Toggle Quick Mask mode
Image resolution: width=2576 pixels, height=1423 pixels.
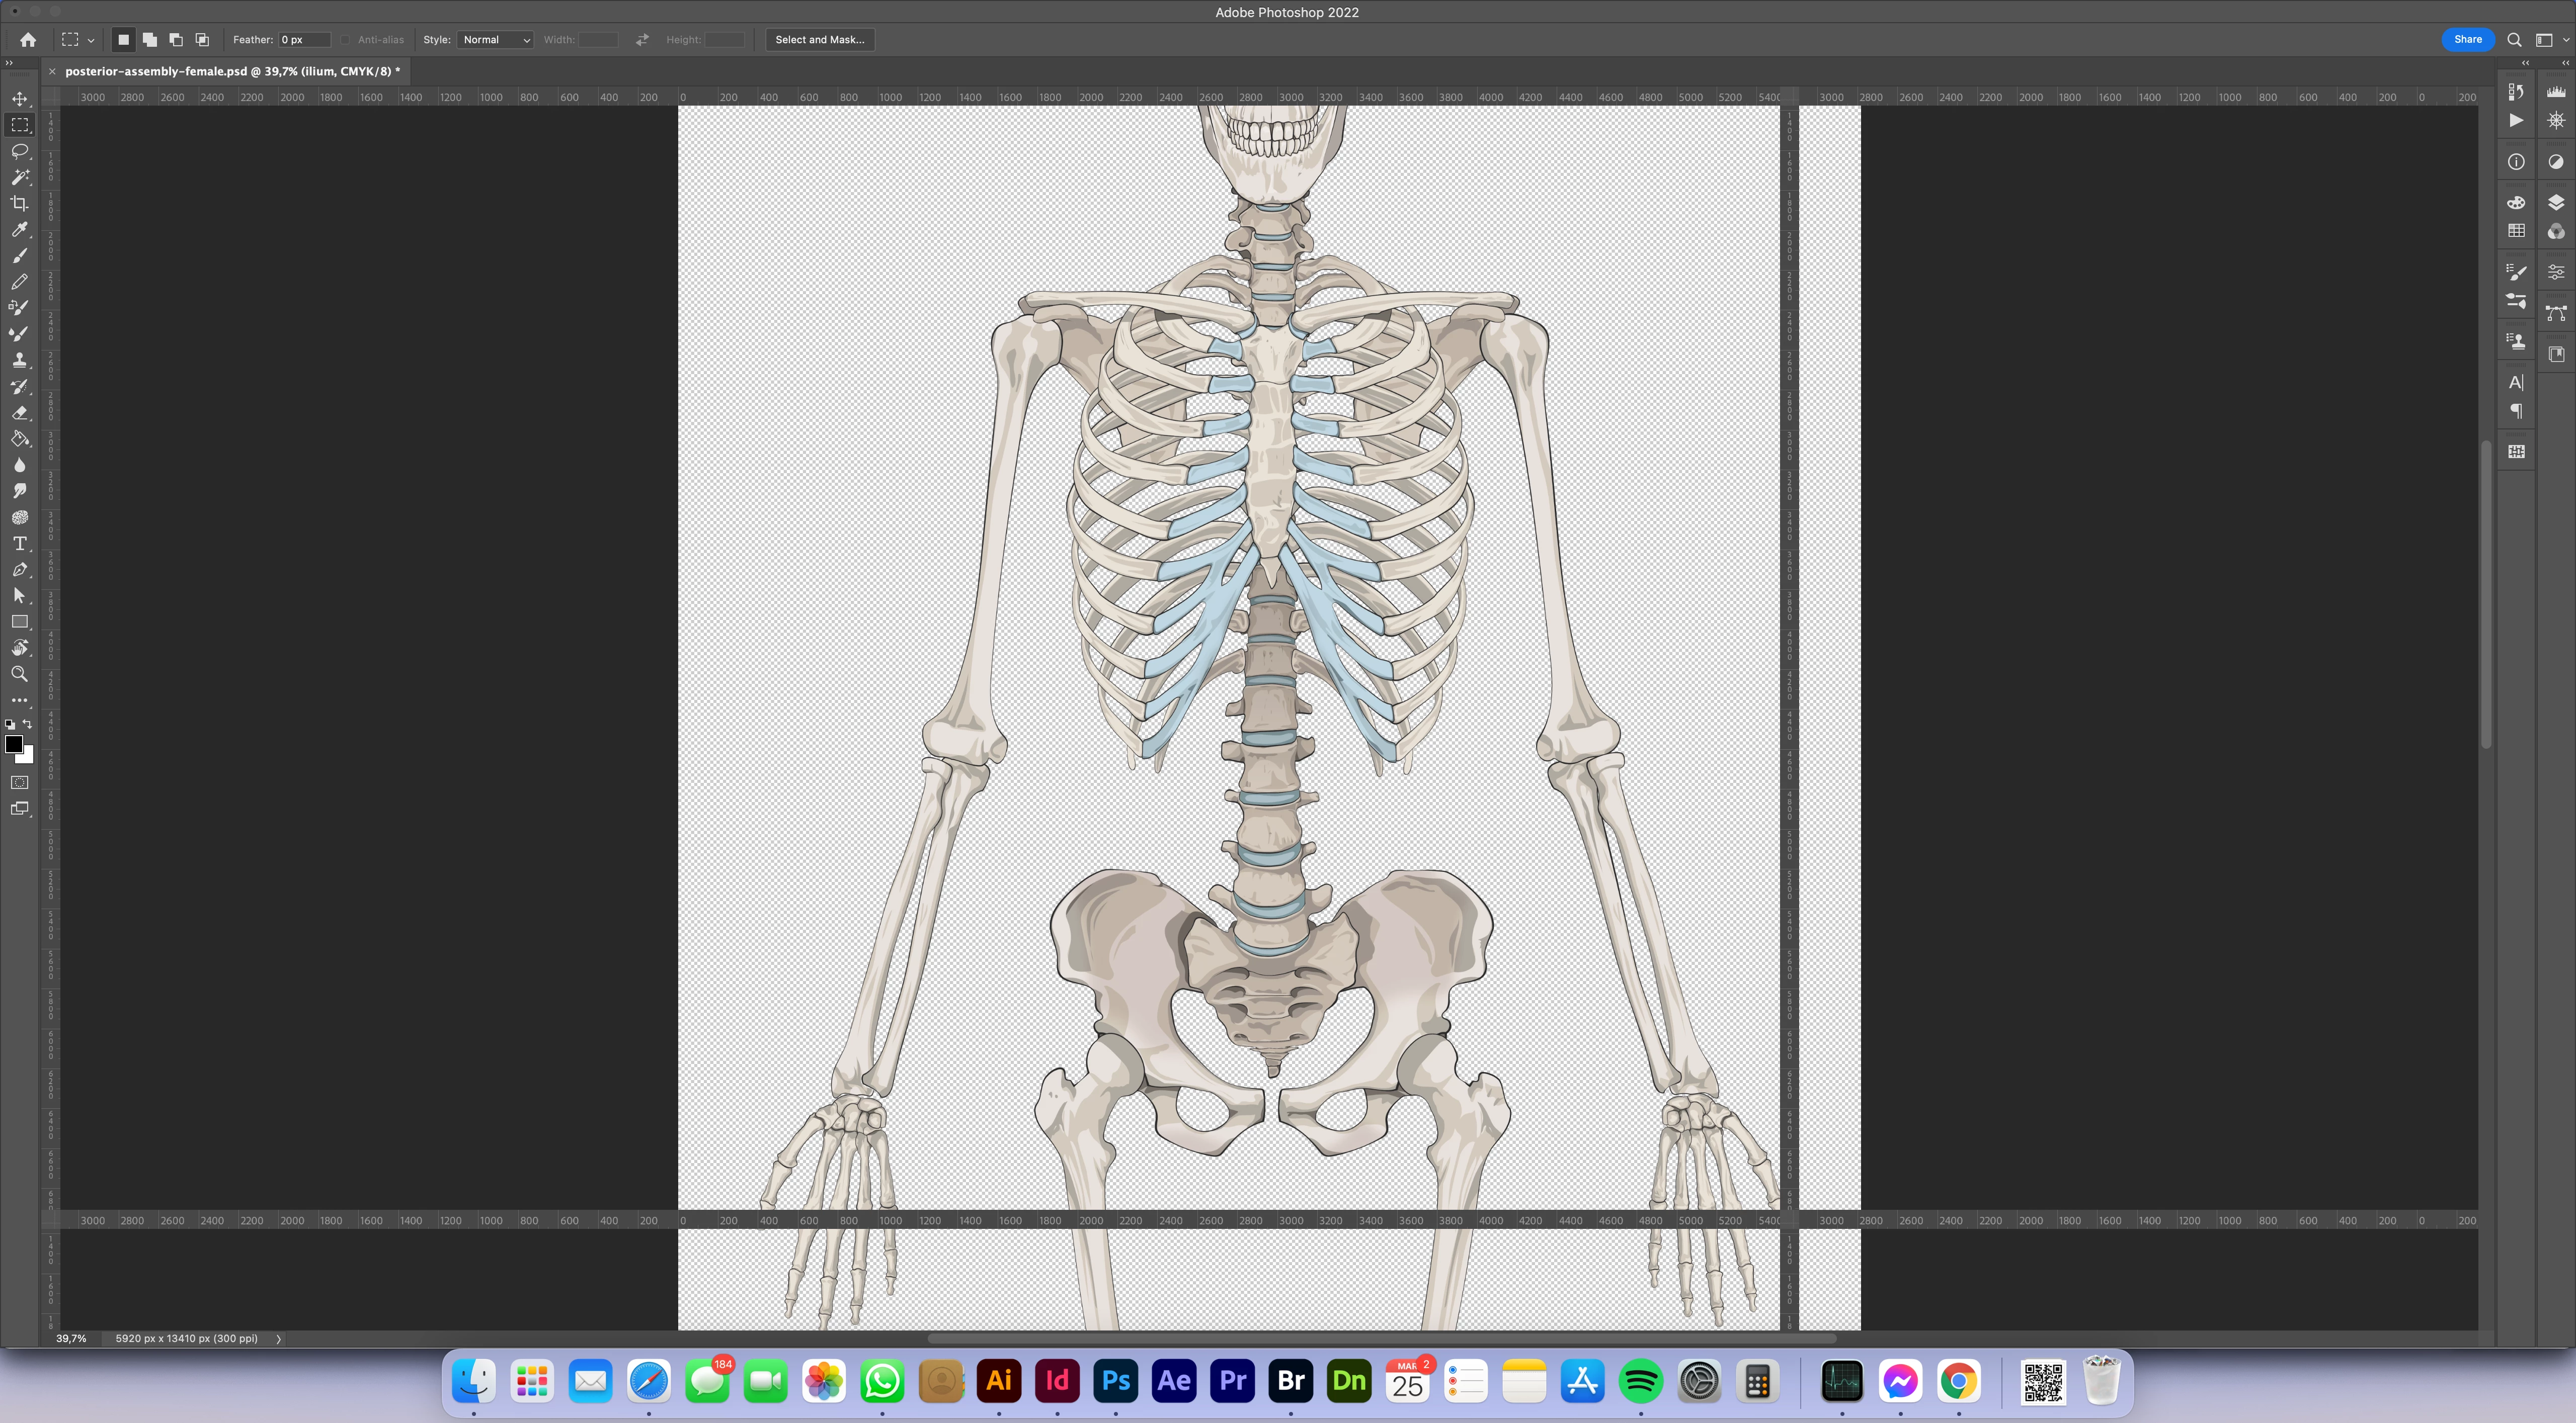19,782
